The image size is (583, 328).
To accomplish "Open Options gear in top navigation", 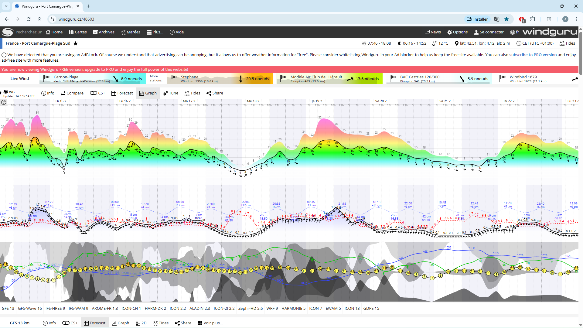I will 457,32.
